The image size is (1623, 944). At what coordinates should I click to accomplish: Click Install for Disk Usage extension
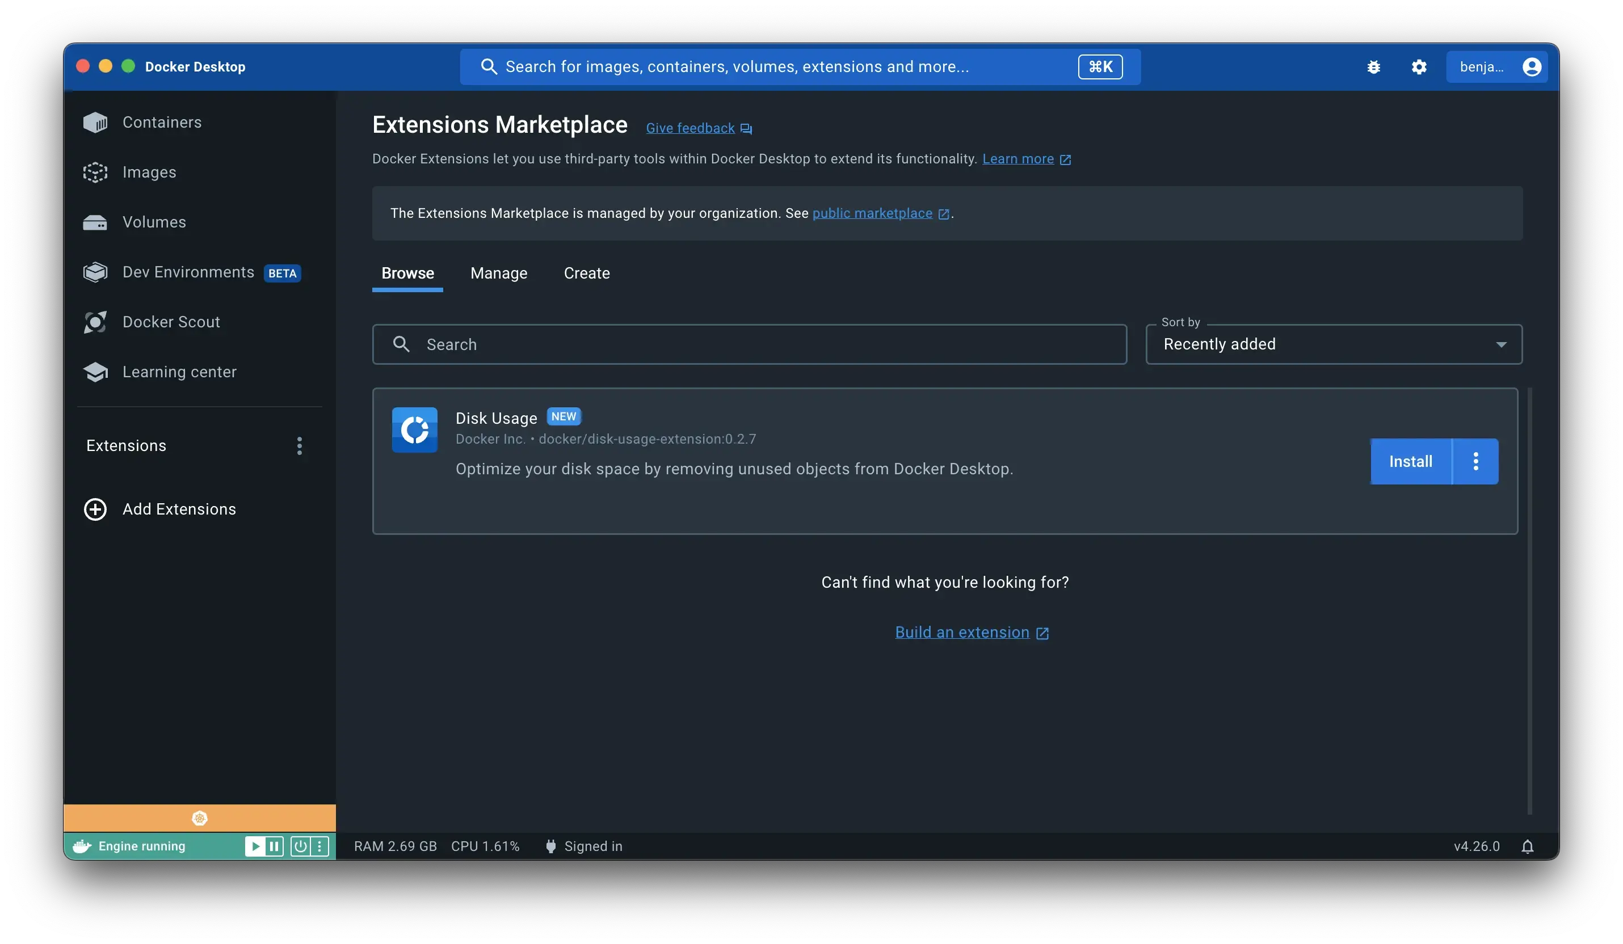pos(1411,461)
